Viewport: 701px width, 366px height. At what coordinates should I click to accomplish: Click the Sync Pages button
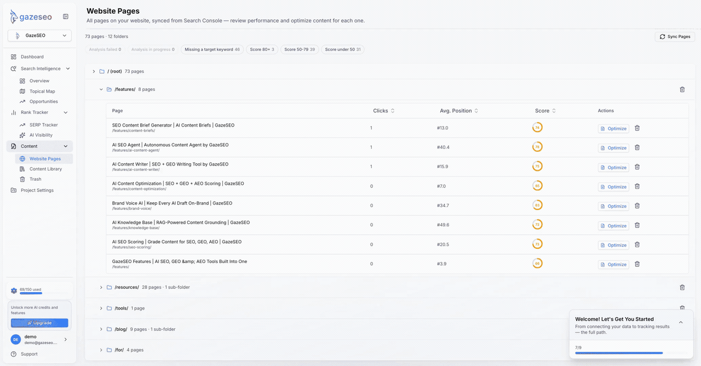(675, 37)
